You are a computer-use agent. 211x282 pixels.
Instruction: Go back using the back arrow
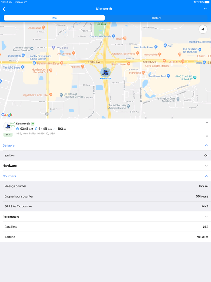coord(4,9)
